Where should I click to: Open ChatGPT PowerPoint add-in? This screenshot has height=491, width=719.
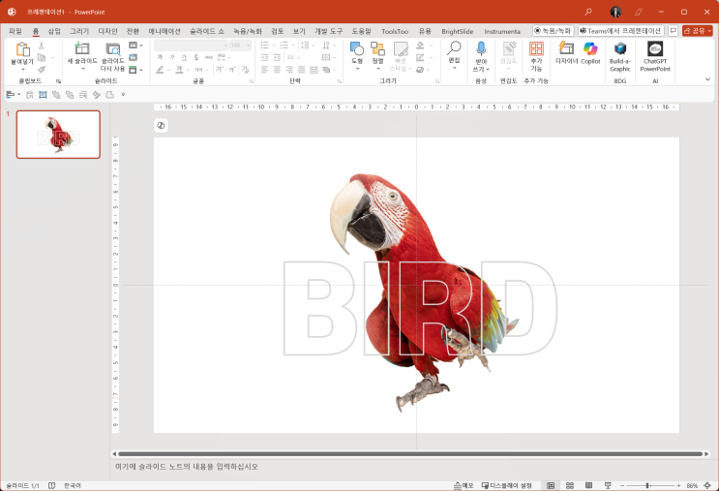(655, 48)
